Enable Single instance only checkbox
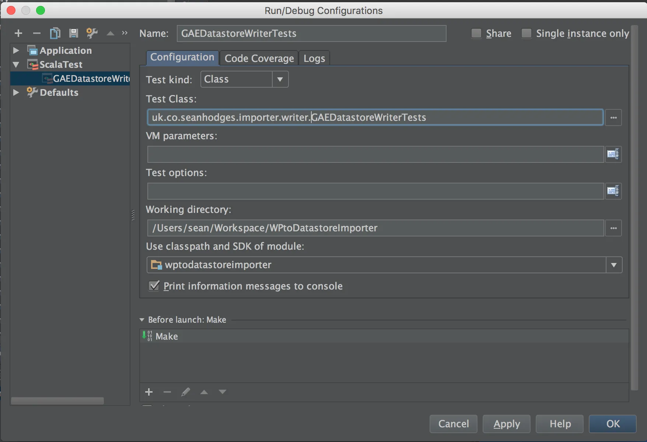Viewport: 647px width, 442px height. pos(527,34)
